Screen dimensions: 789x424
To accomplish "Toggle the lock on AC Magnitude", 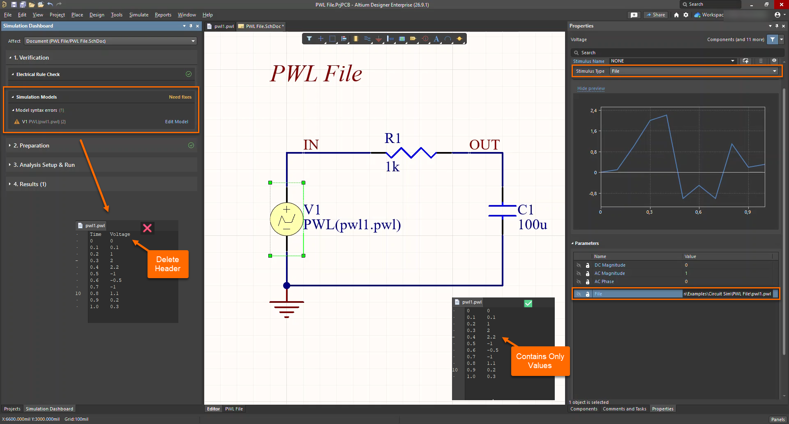I will click(x=587, y=274).
